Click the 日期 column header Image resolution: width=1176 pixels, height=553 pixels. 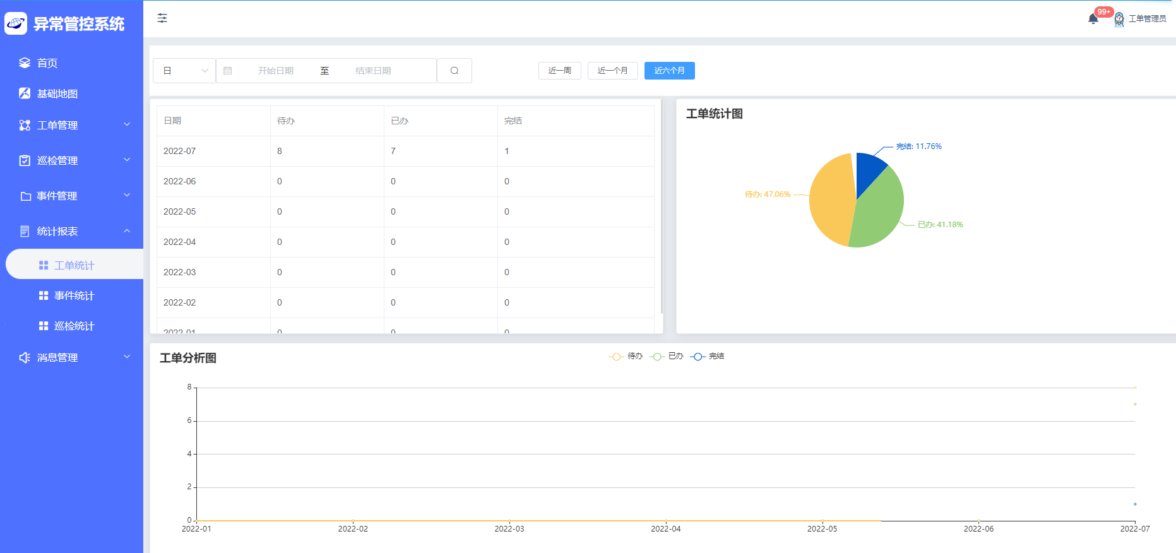213,121
